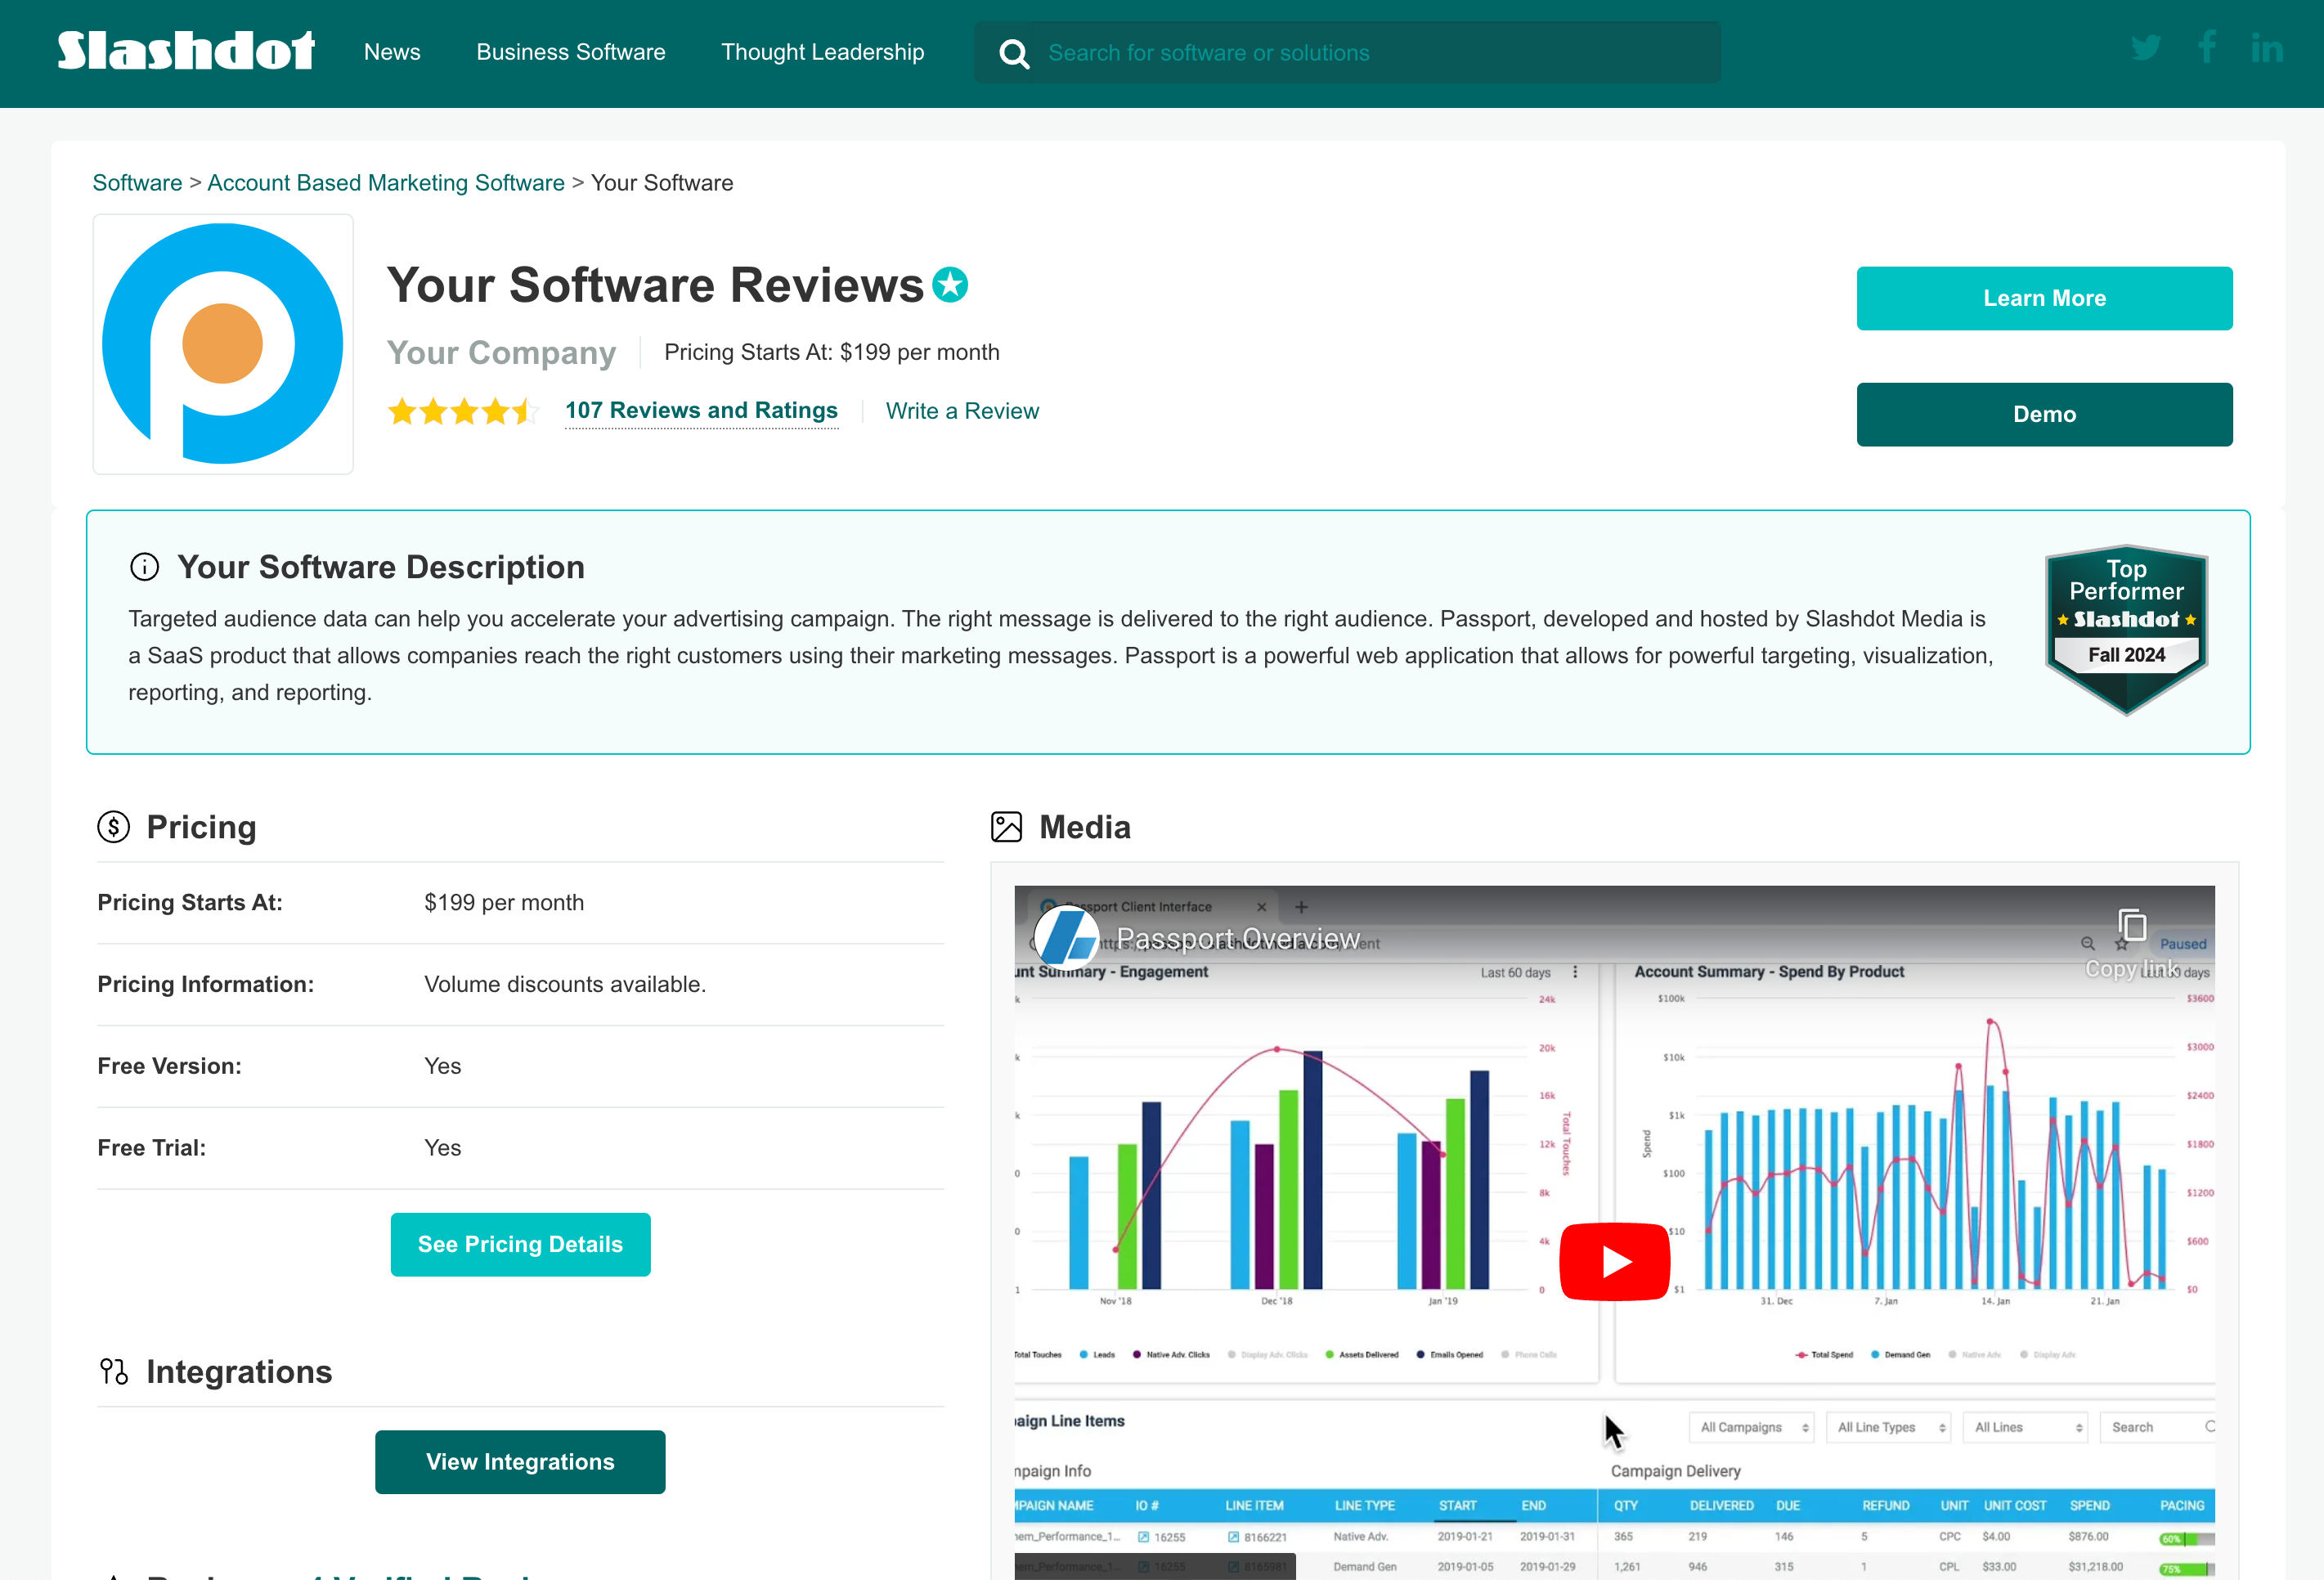Click the Slashdot logo in the header

pyautogui.click(x=185, y=49)
